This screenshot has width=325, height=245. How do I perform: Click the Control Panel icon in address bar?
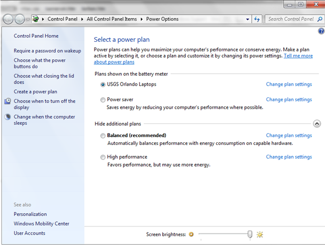point(36,19)
